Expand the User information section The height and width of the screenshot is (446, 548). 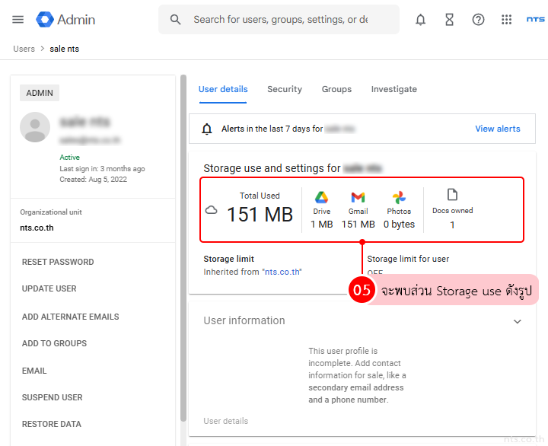517,321
